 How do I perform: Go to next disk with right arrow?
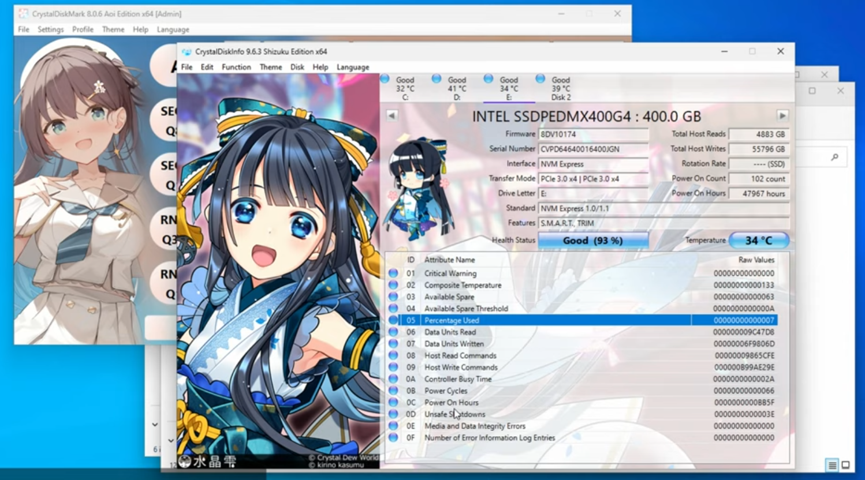coord(782,115)
